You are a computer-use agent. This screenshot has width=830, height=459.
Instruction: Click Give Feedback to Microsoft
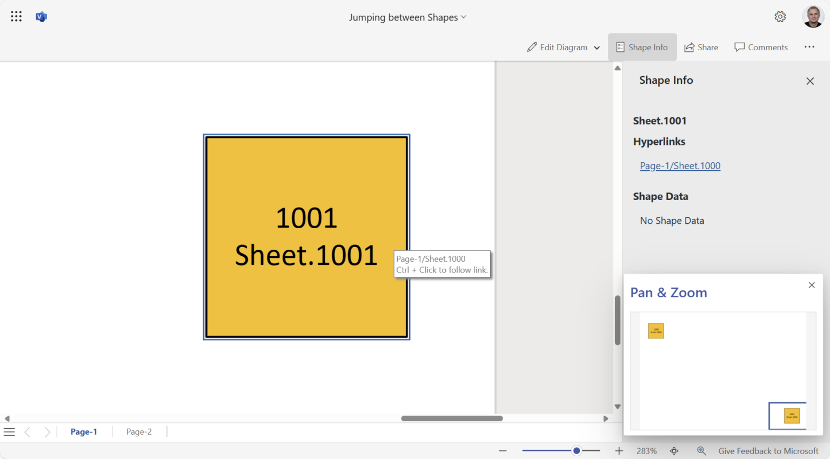tap(768, 450)
